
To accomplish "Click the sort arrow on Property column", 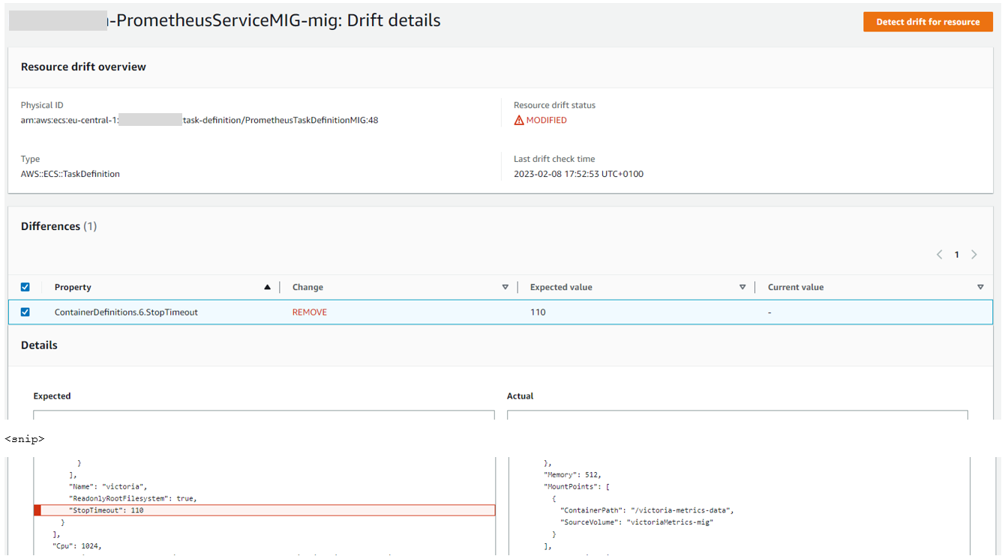I will click(268, 287).
